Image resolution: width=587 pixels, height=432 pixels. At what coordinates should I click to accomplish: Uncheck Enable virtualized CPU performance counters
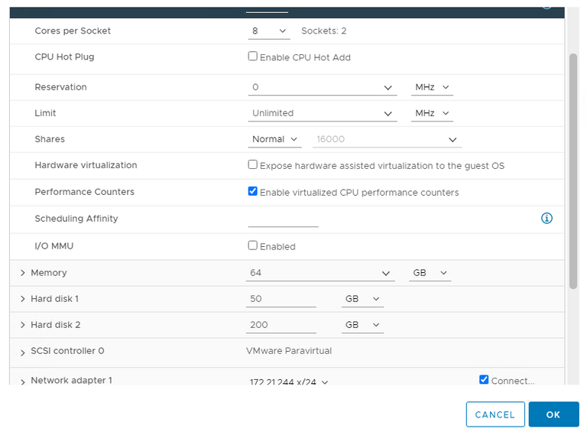point(253,191)
